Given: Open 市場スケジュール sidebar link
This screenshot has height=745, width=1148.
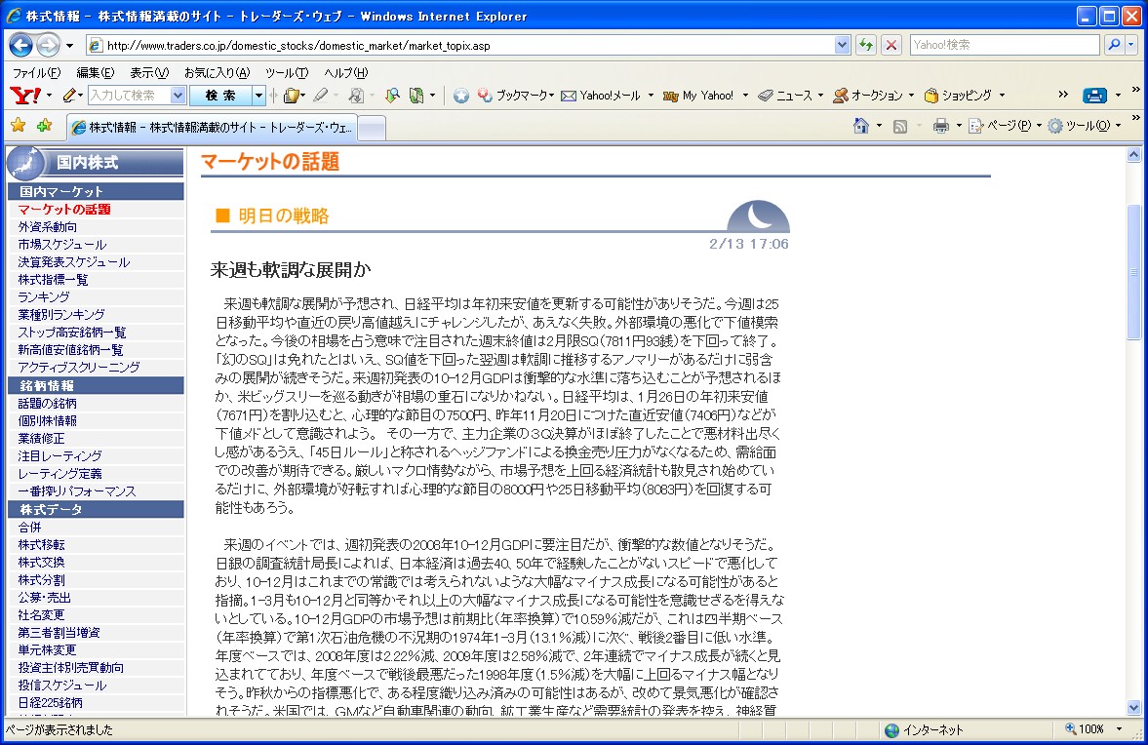Looking at the screenshot, I should click(x=62, y=245).
